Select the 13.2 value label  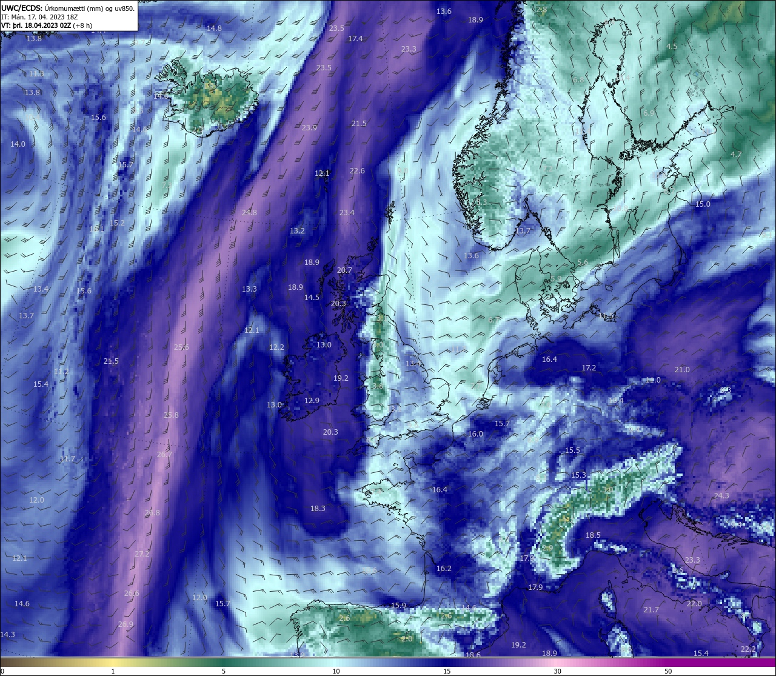pos(297,230)
